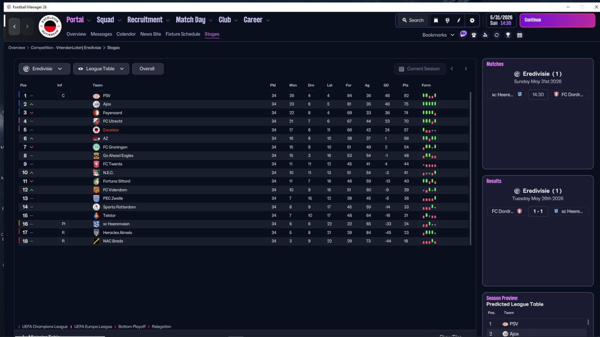Click the back navigation arrow
The image size is (600, 337).
pyautogui.click(x=15, y=27)
